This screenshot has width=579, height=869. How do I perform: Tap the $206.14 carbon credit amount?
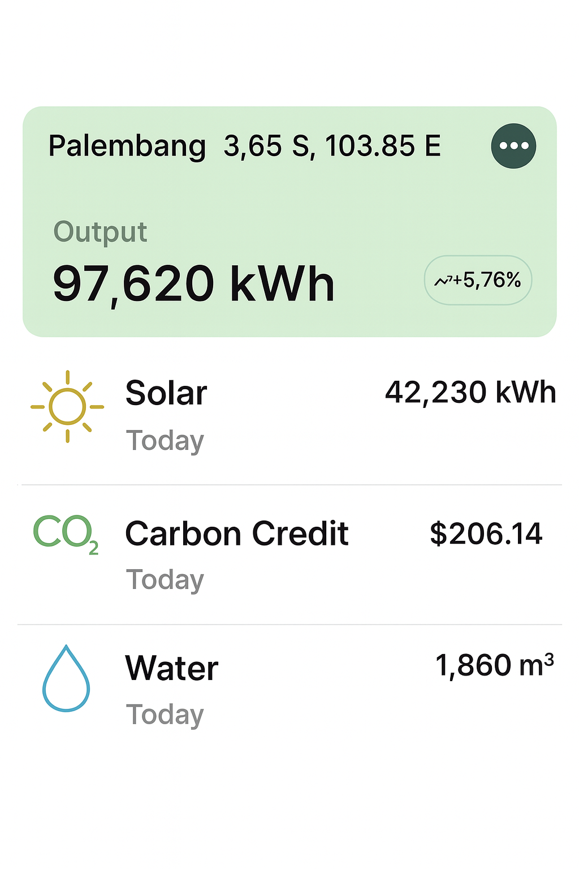click(486, 534)
